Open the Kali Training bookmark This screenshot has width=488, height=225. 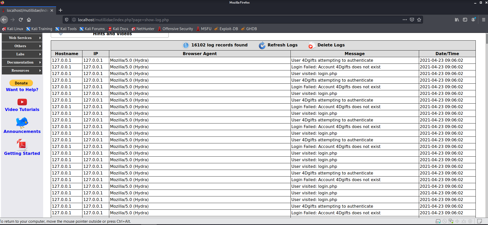tap(39, 29)
